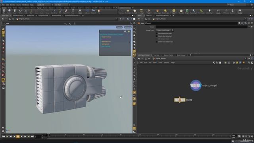The image size is (254, 143).
Task: Open network editor search (magnifier) icon
Action: 249,63
